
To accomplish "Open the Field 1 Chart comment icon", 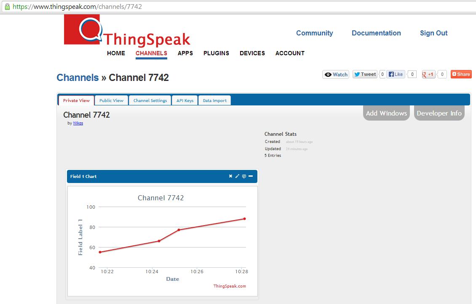I will coord(244,176).
